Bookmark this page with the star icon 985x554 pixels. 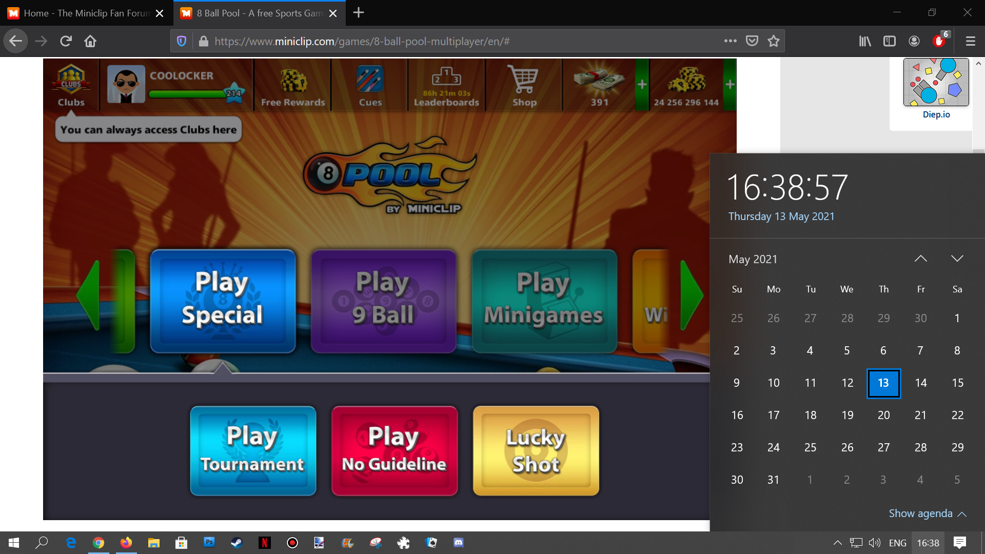click(x=774, y=41)
